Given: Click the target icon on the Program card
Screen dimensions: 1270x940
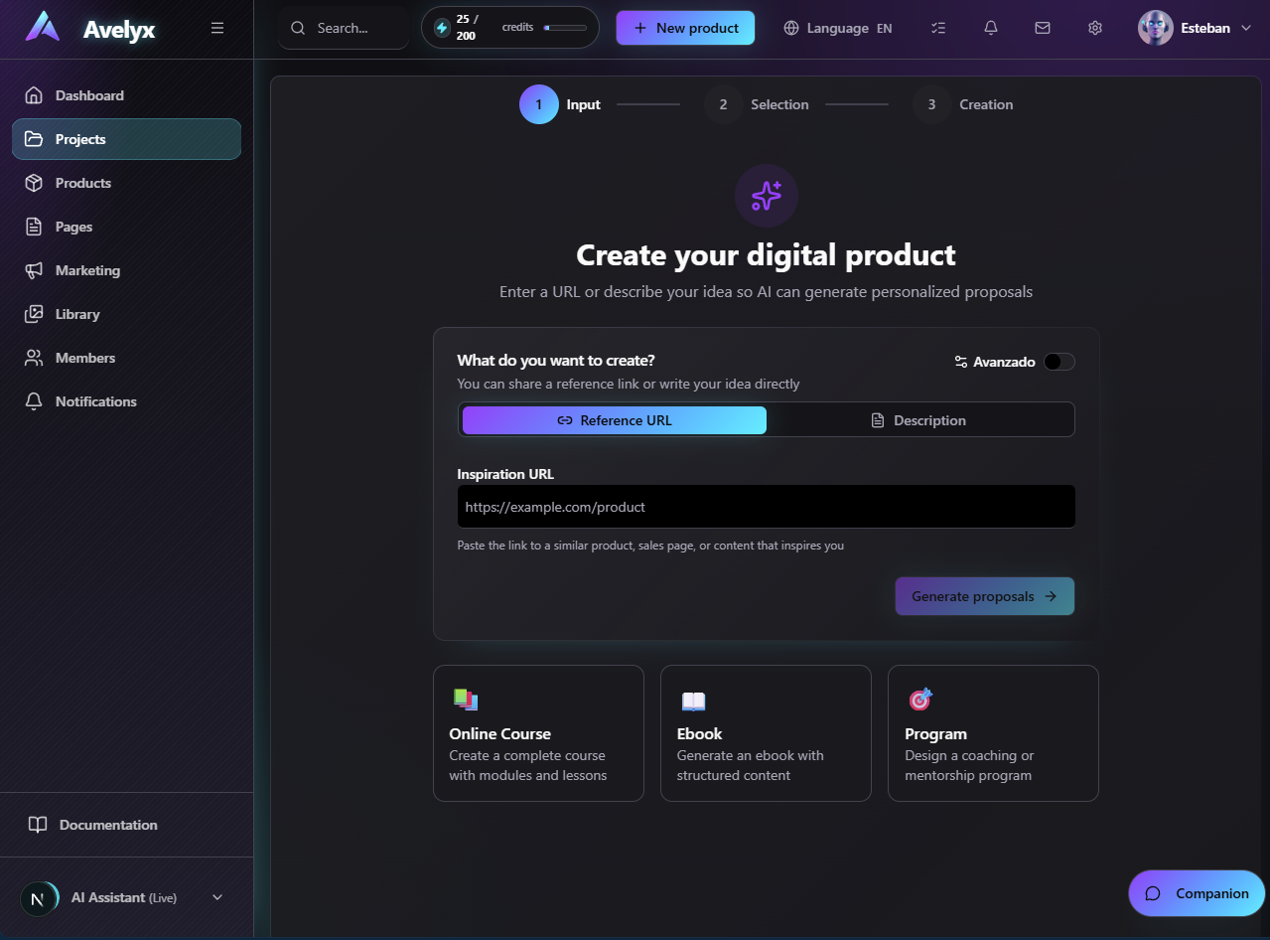Looking at the screenshot, I should 919,700.
